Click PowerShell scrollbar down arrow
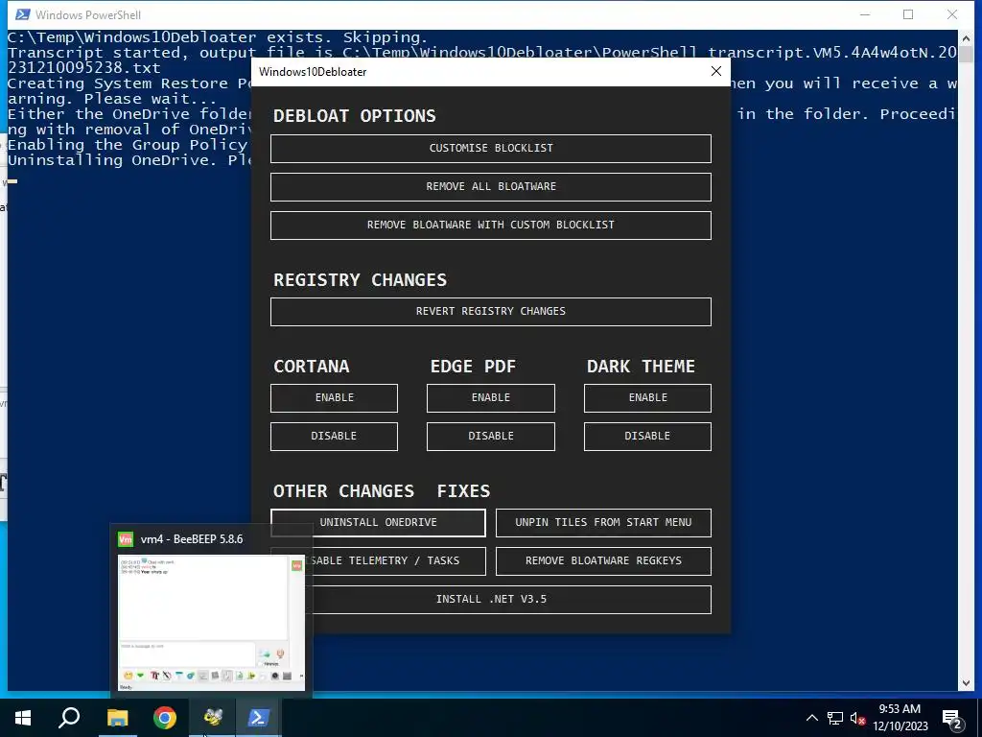The width and height of the screenshot is (982, 737). click(x=966, y=683)
